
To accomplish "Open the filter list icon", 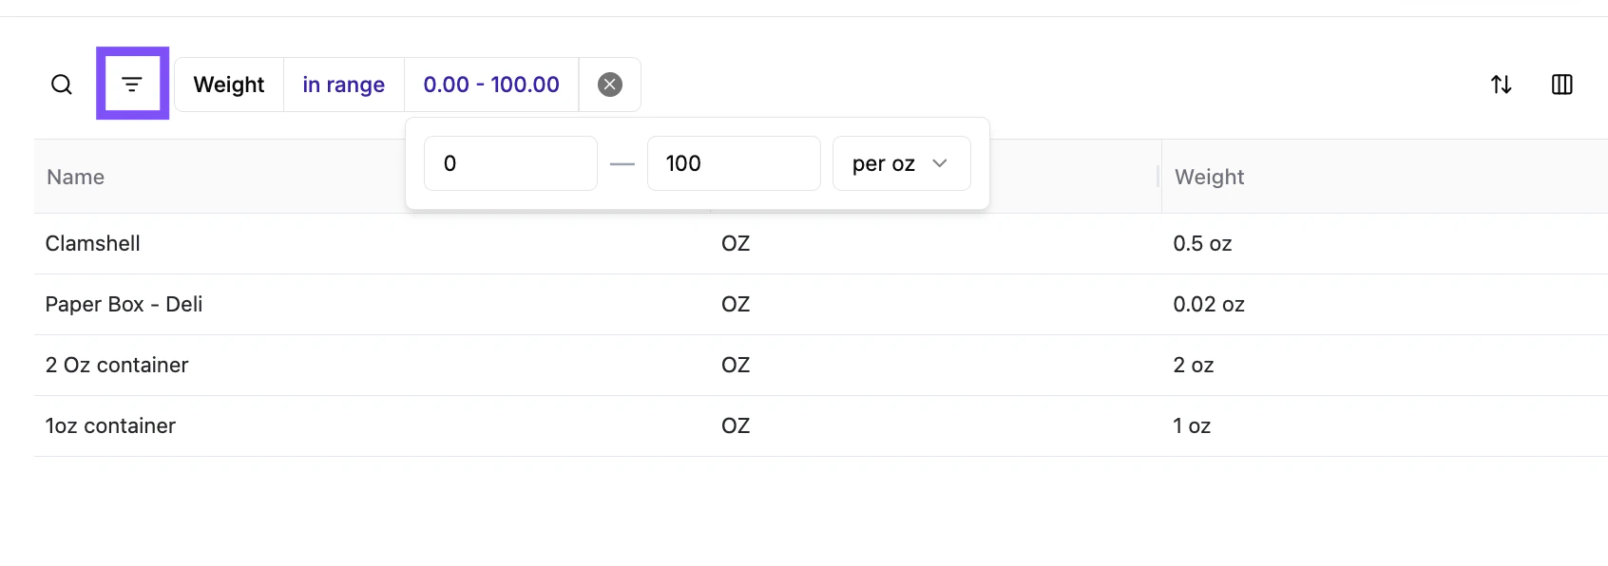I will coord(132,85).
